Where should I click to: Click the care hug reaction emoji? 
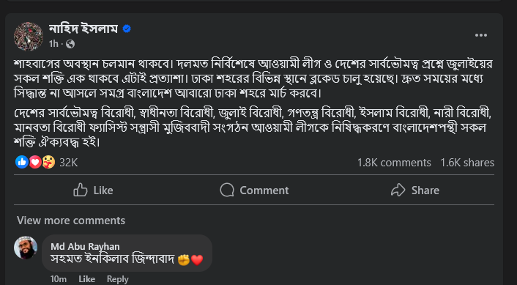pyautogui.click(x=48, y=162)
